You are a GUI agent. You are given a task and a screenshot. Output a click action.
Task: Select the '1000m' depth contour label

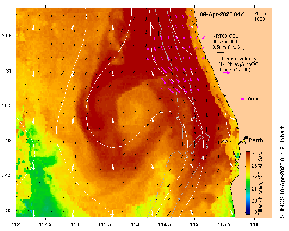tap(261, 19)
